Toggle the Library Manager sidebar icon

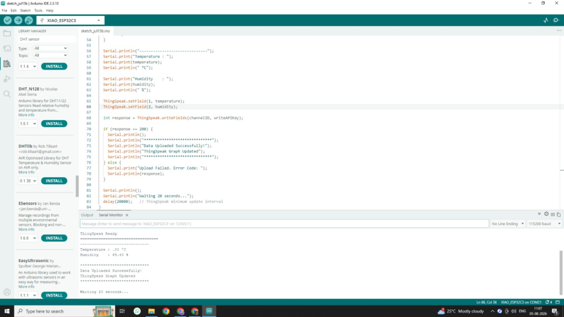[7, 64]
